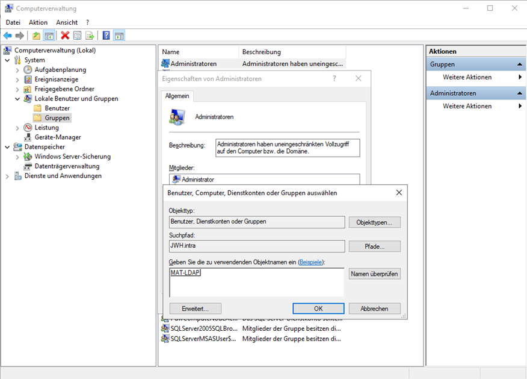Open the Ansicht menu
The image size is (527, 379).
[x=67, y=22]
